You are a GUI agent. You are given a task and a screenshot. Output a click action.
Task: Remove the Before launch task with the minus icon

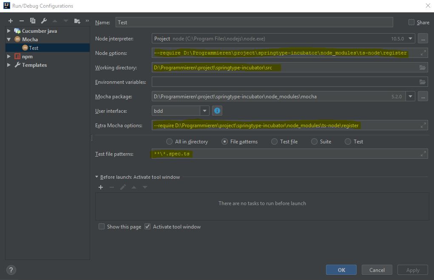click(112, 188)
